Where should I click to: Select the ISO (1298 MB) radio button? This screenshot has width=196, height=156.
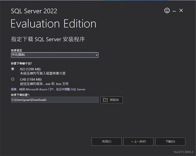tap(13, 69)
